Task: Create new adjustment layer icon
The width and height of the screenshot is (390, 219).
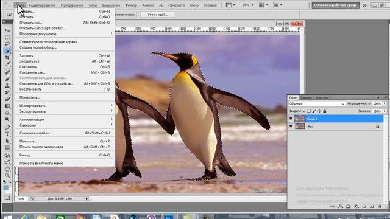Action: pyautogui.click(x=356, y=206)
